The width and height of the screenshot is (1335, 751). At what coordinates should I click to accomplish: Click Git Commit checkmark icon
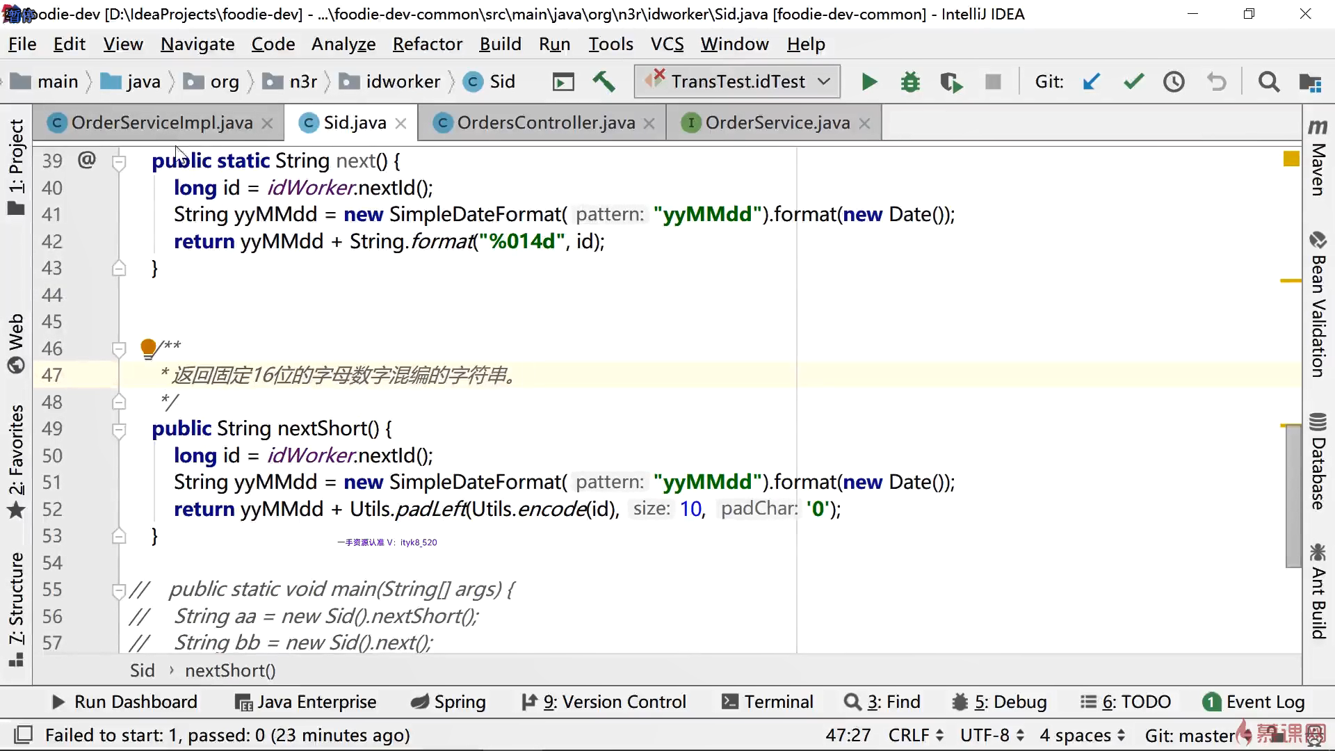1133,82
